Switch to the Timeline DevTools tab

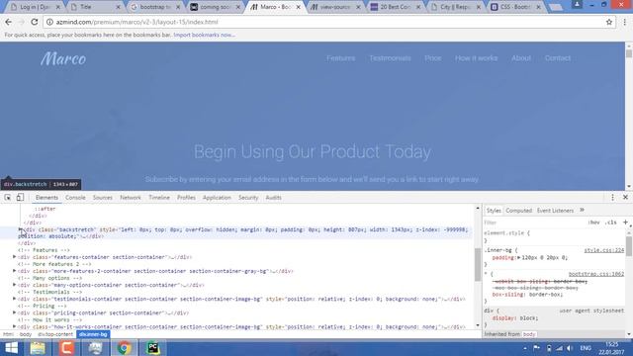click(159, 198)
